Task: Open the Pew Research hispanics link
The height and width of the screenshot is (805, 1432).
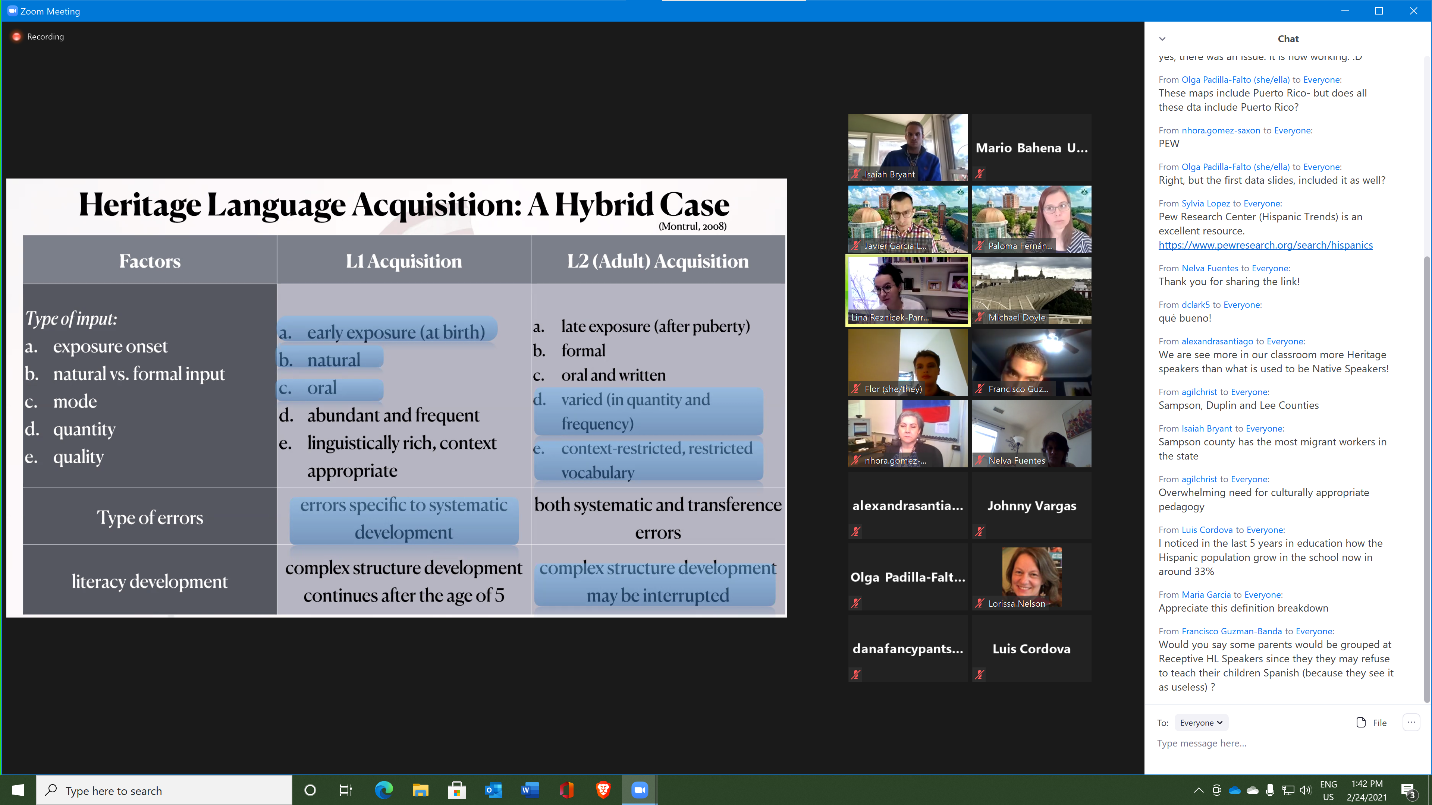Action: click(1265, 245)
